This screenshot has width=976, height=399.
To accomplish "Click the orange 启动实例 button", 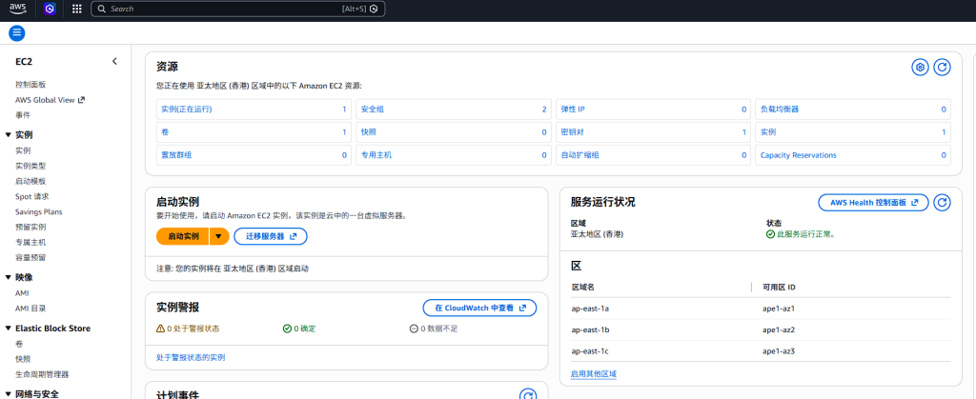I will tap(183, 236).
